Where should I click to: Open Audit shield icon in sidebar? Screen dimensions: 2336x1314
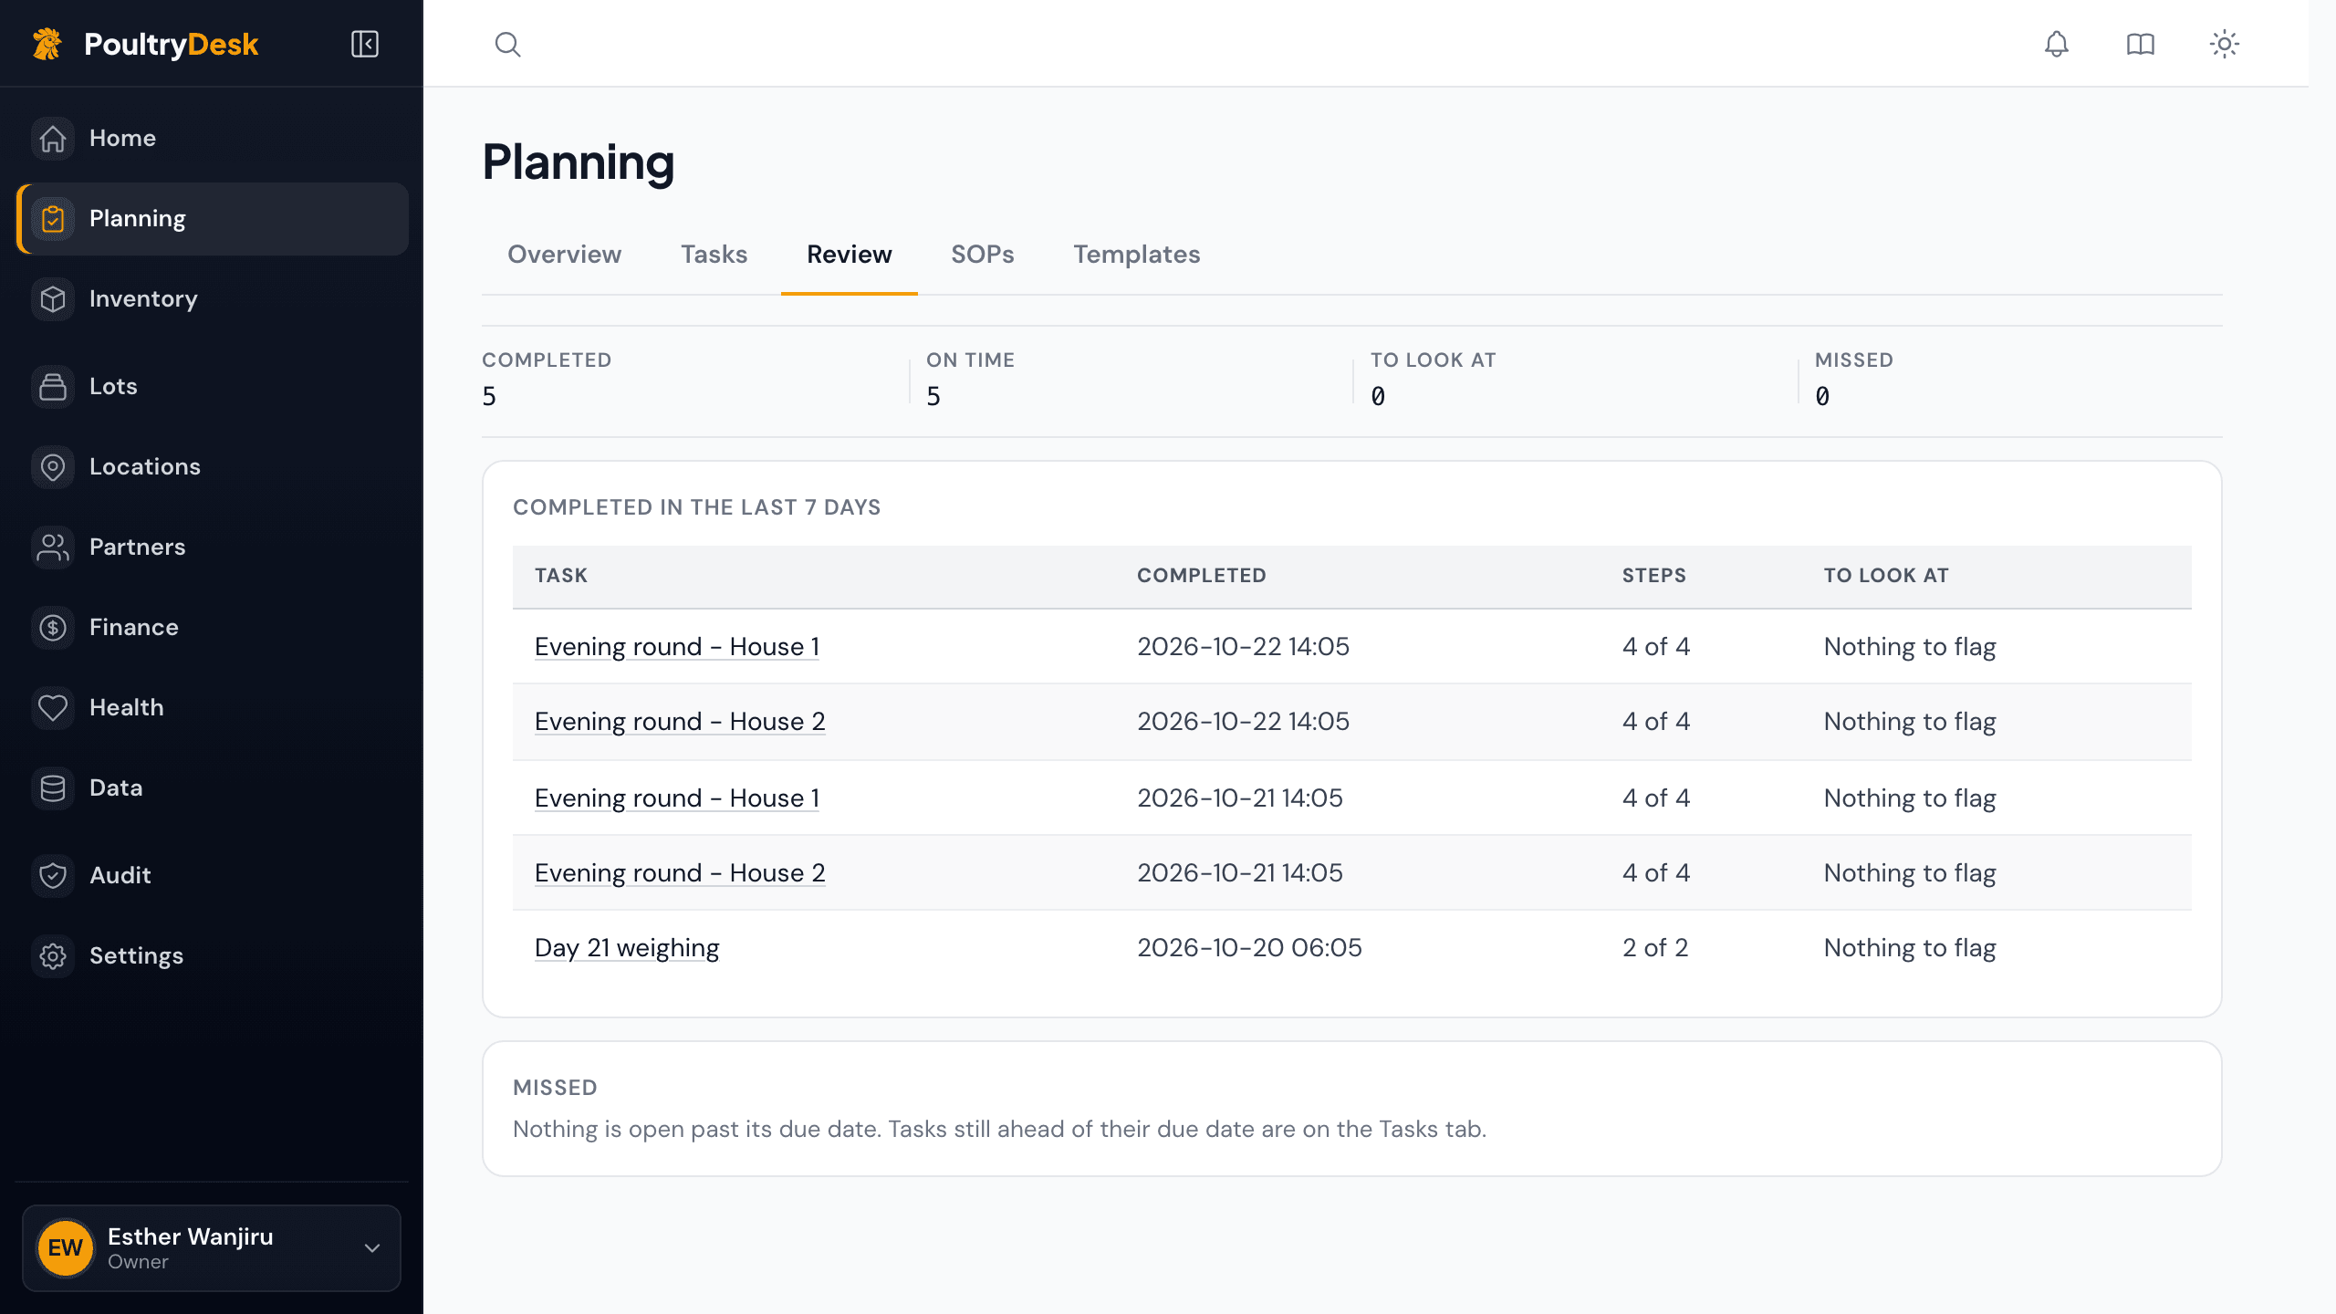tap(53, 875)
